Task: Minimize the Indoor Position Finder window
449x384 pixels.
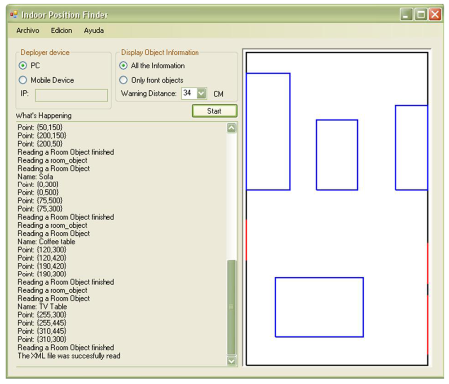Action: tap(406, 15)
